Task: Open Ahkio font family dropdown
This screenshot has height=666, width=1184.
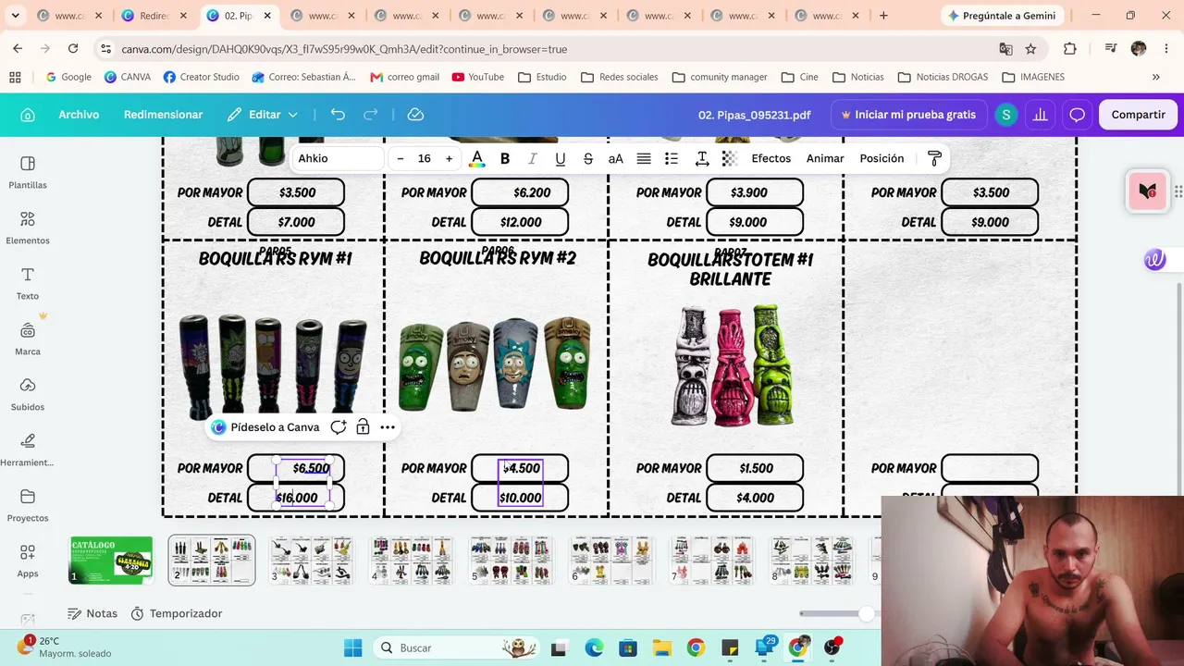Action: pos(338,158)
